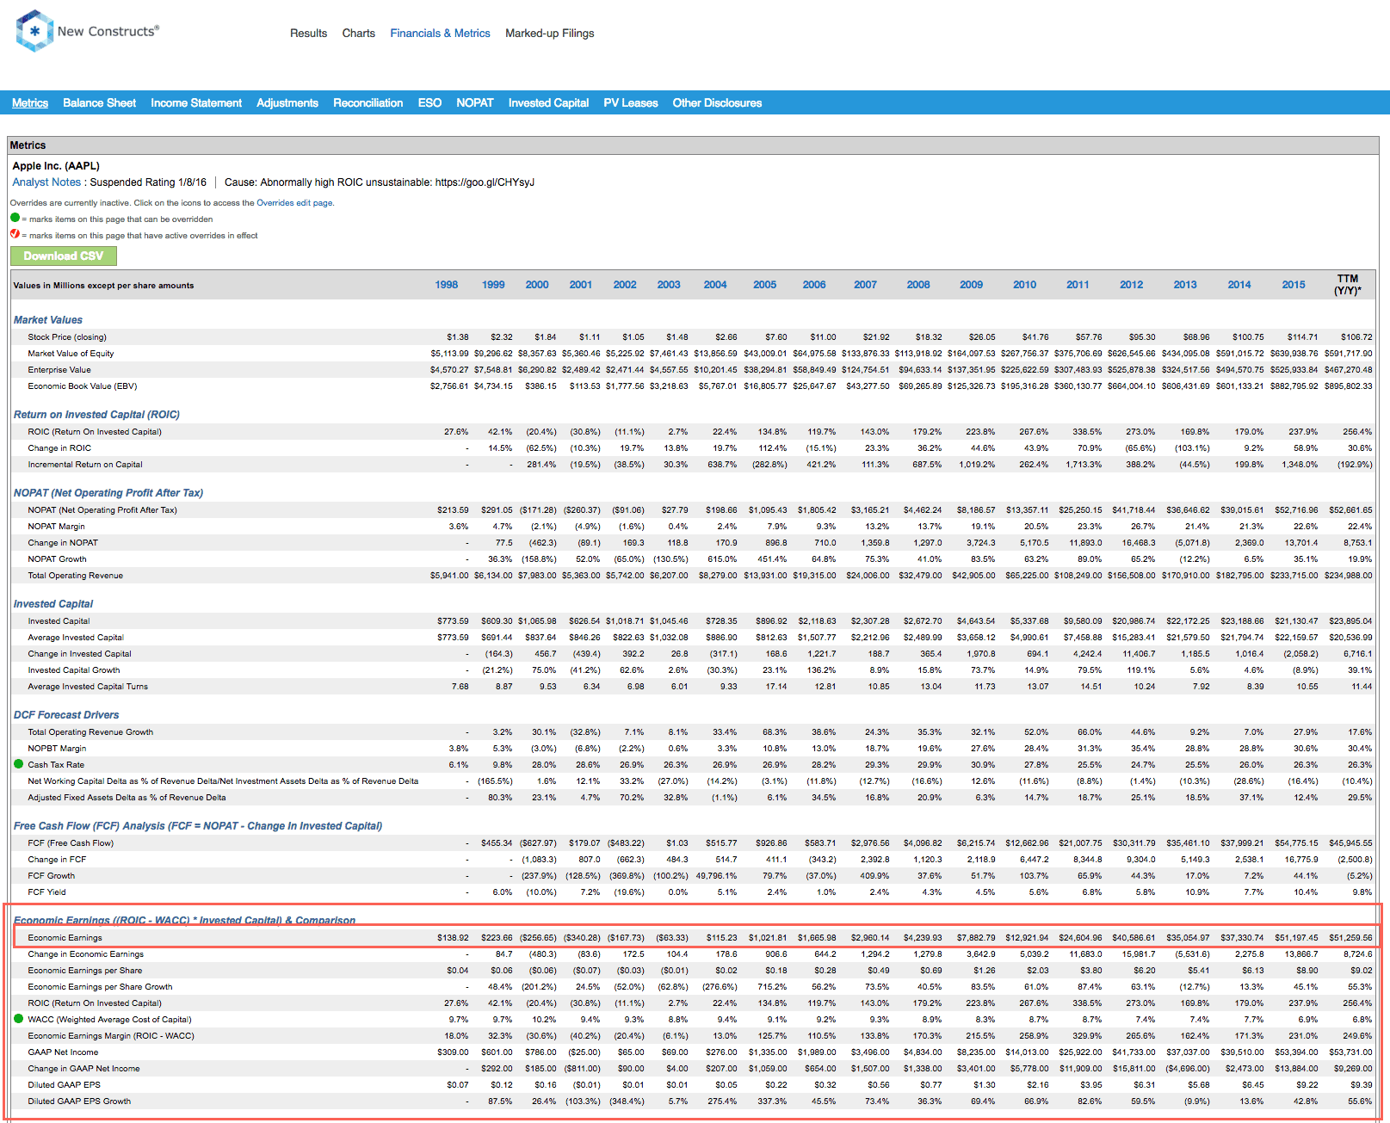Click the Invested Capital section heading
Viewport: 1390px width, 1123px height.
coord(53,604)
